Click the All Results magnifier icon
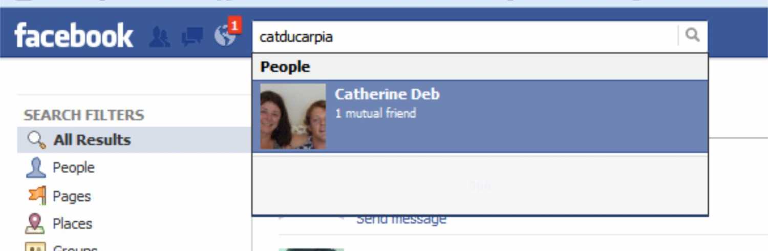The image size is (768, 251). 36,140
